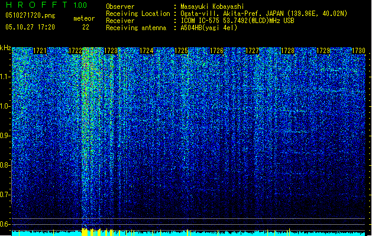Select the A504HB(yagi 4el) antenna text

coord(209,28)
